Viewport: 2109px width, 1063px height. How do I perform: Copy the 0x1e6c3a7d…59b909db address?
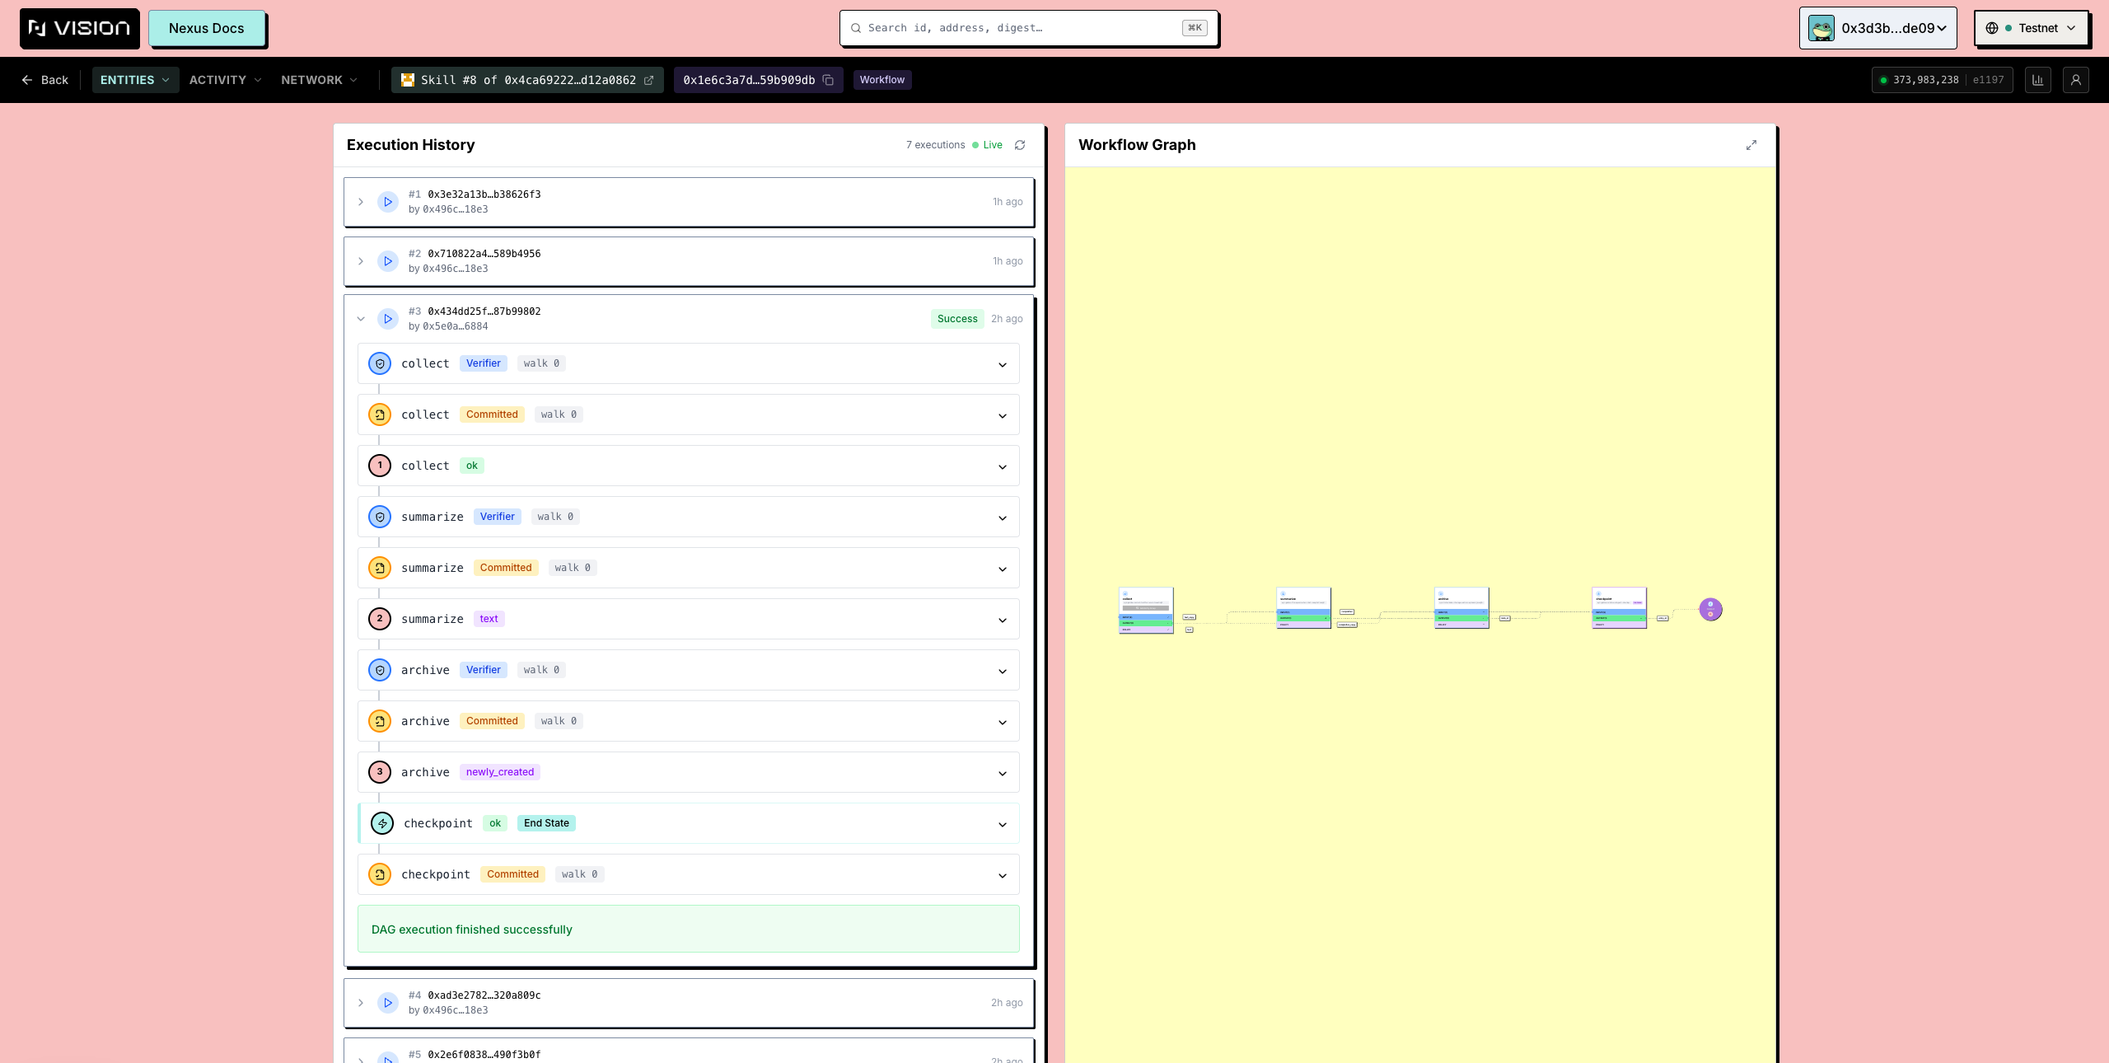click(828, 80)
